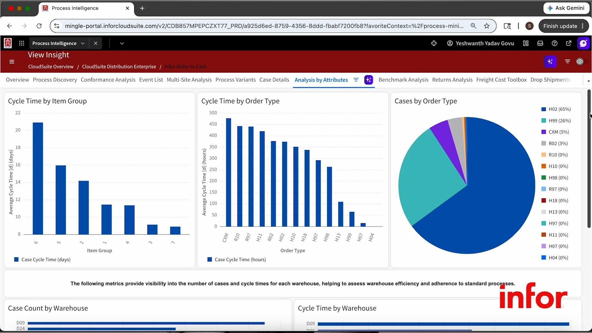Toggle the R02 (3%) legend entry
The image size is (592, 333).
[554, 143]
